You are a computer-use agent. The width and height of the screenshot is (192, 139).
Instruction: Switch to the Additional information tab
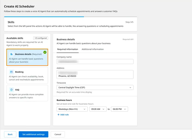[93, 49]
